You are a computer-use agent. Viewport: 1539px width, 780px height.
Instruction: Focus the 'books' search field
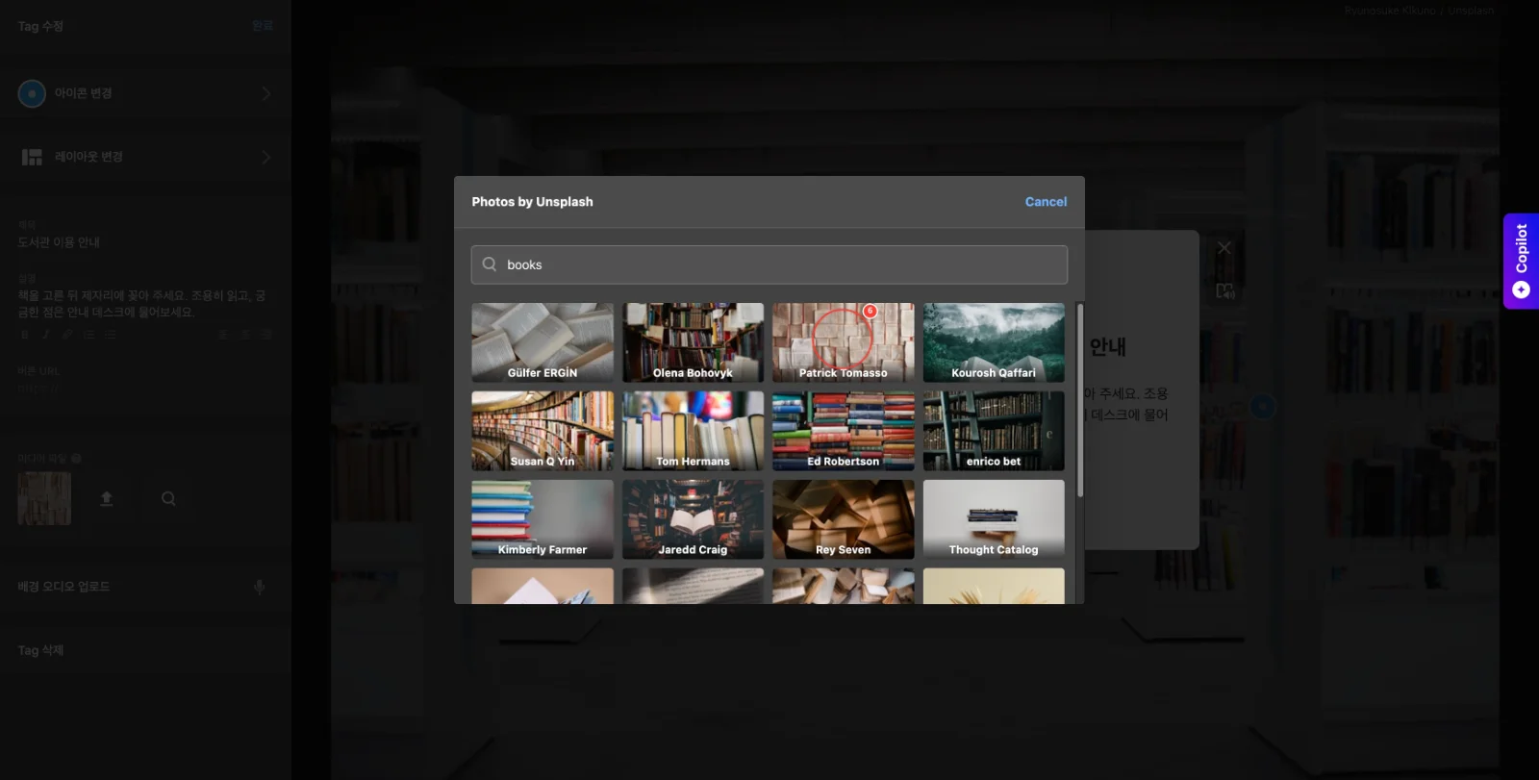769,264
